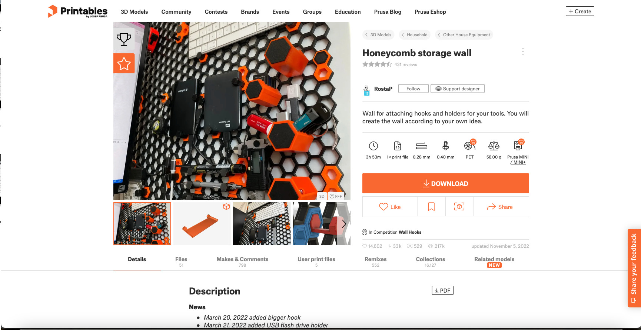Bookmark the model with the bookmark icon
The width and height of the screenshot is (641, 330).
click(x=431, y=207)
